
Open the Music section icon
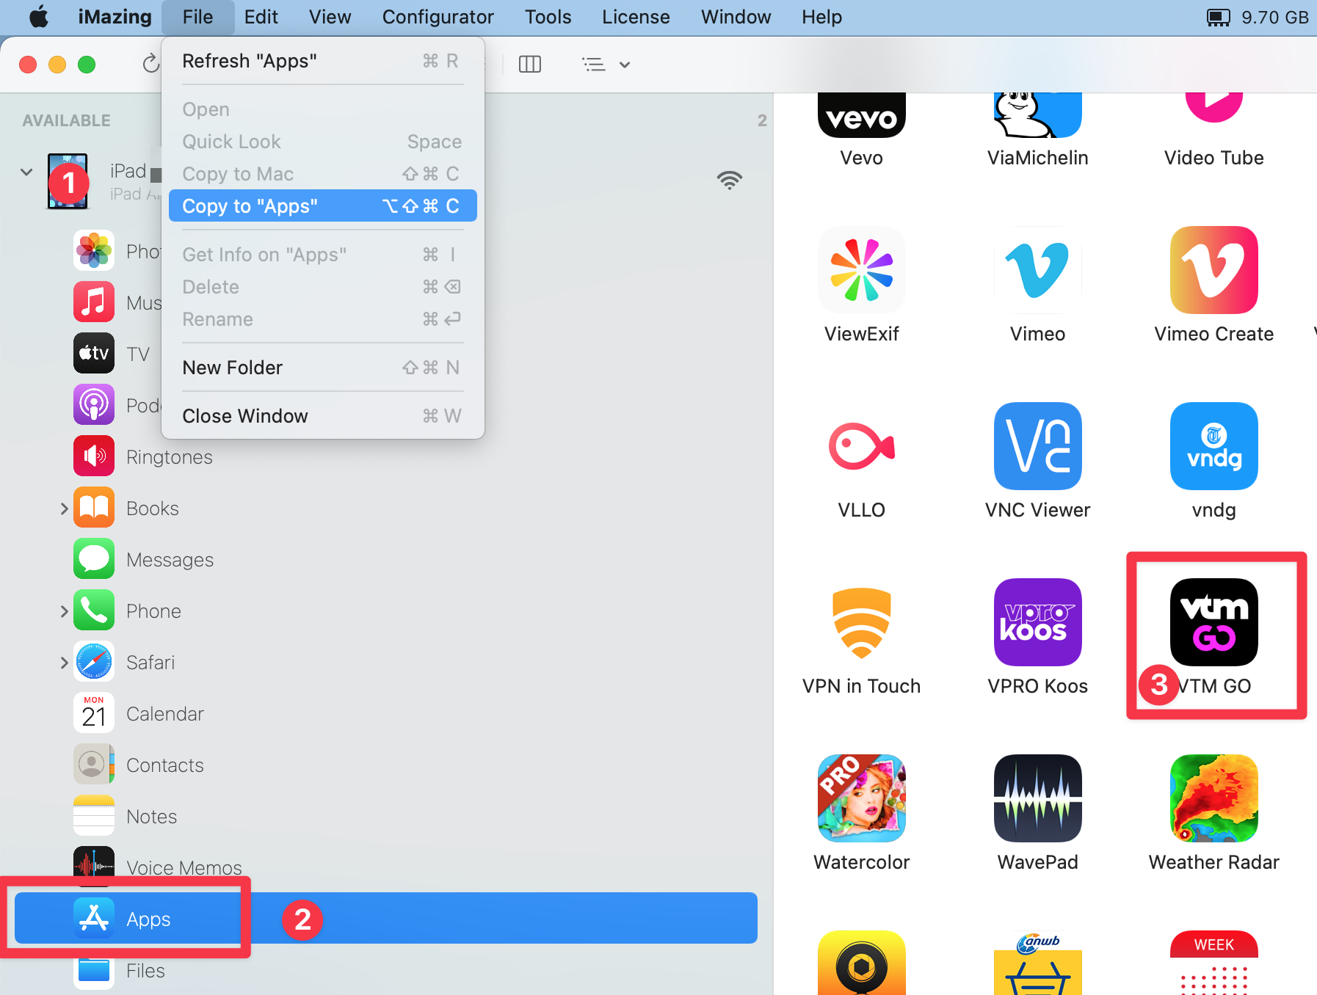(x=94, y=302)
